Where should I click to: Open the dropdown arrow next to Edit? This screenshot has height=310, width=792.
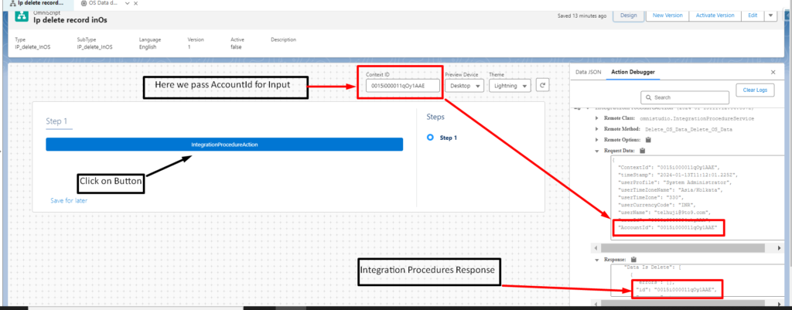[770, 15]
